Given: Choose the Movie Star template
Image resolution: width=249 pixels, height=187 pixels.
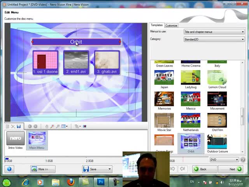Looking at the screenshot, I should (164, 122).
